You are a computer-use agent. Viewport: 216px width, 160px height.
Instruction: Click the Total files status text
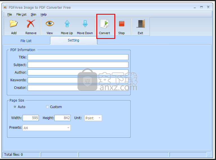click(13, 154)
